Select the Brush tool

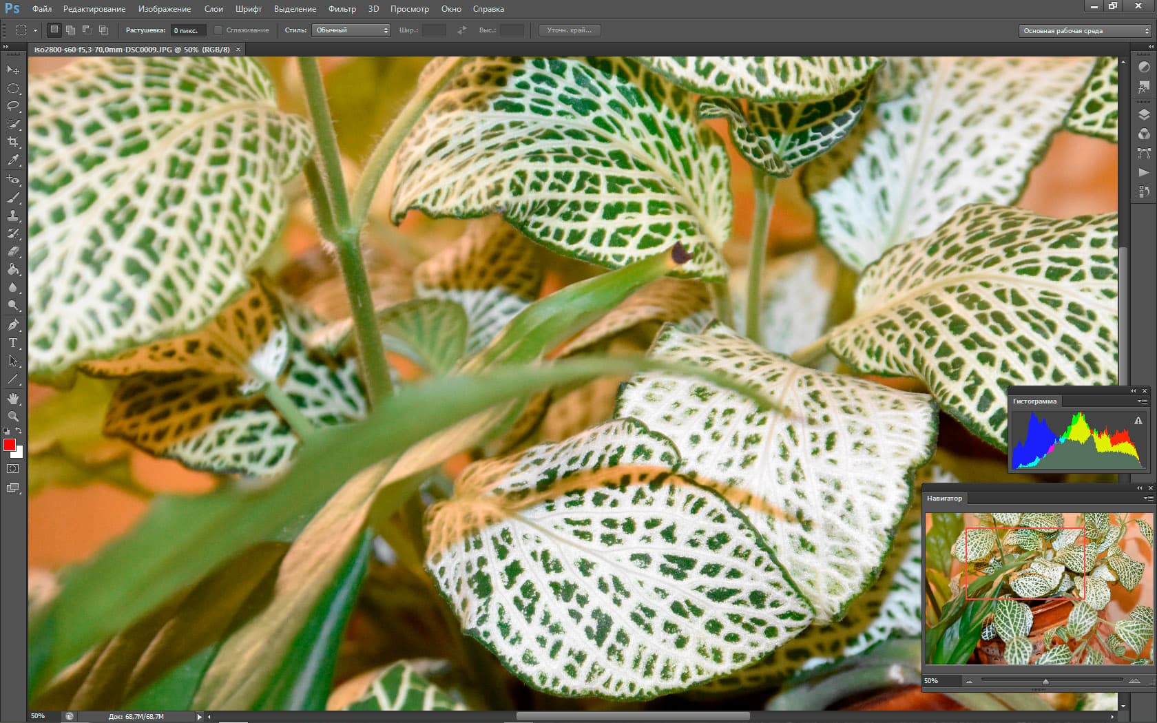pyautogui.click(x=13, y=198)
